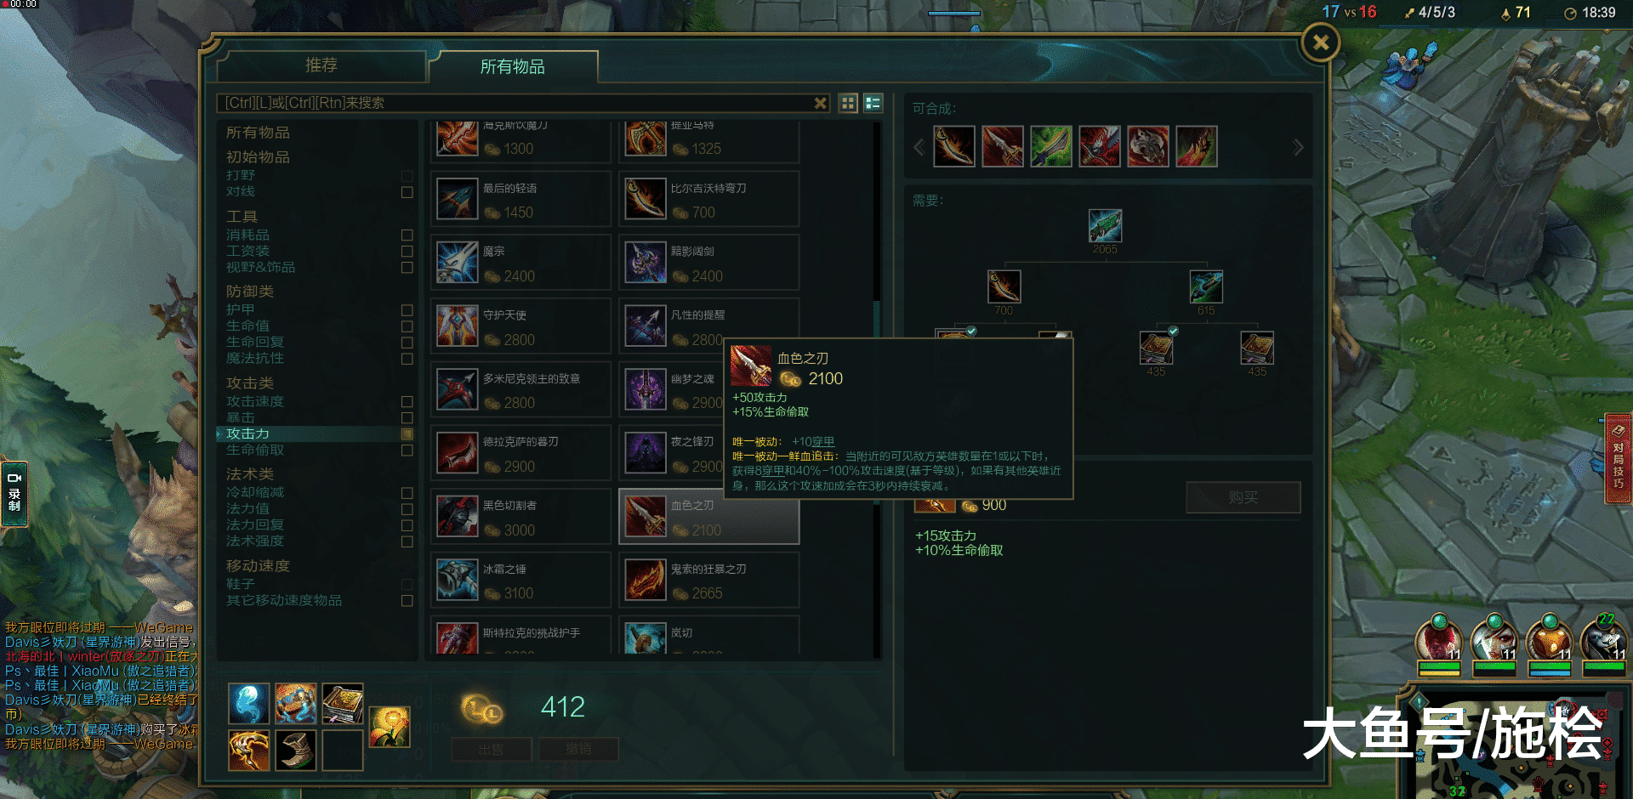
Task: Show next buildable items with right arrow
Action: [1298, 148]
